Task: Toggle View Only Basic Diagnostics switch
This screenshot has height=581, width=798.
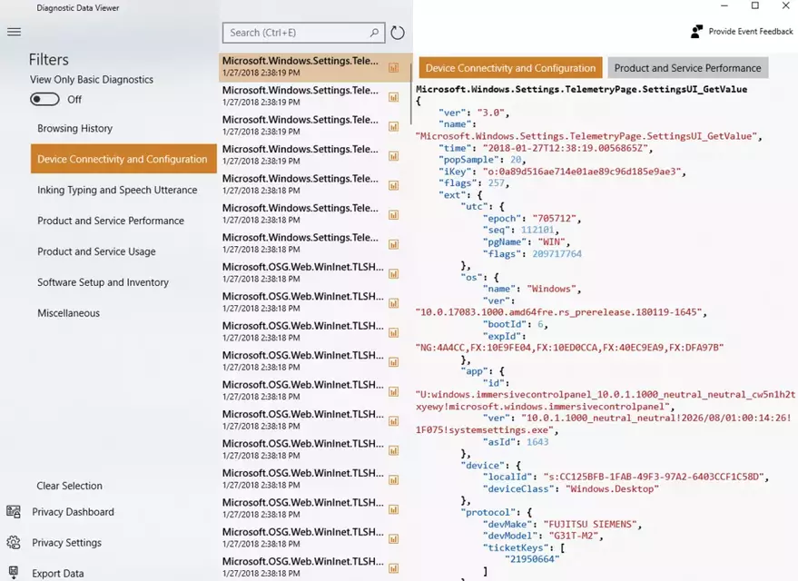Action: click(44, 99)
